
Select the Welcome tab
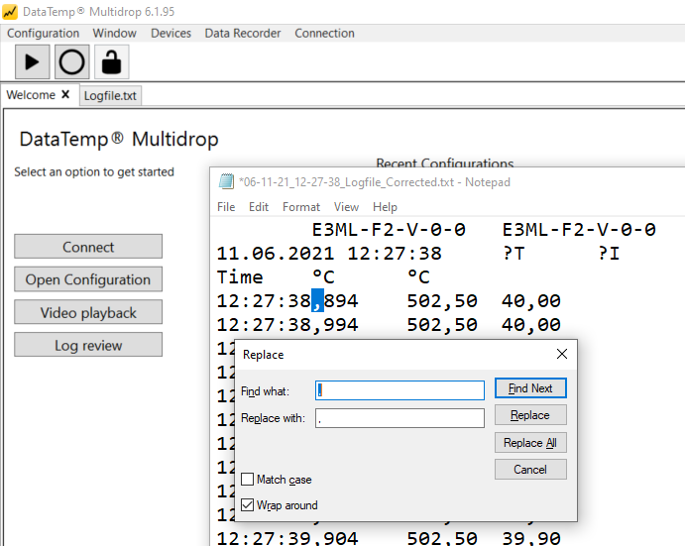click(31, 95)
